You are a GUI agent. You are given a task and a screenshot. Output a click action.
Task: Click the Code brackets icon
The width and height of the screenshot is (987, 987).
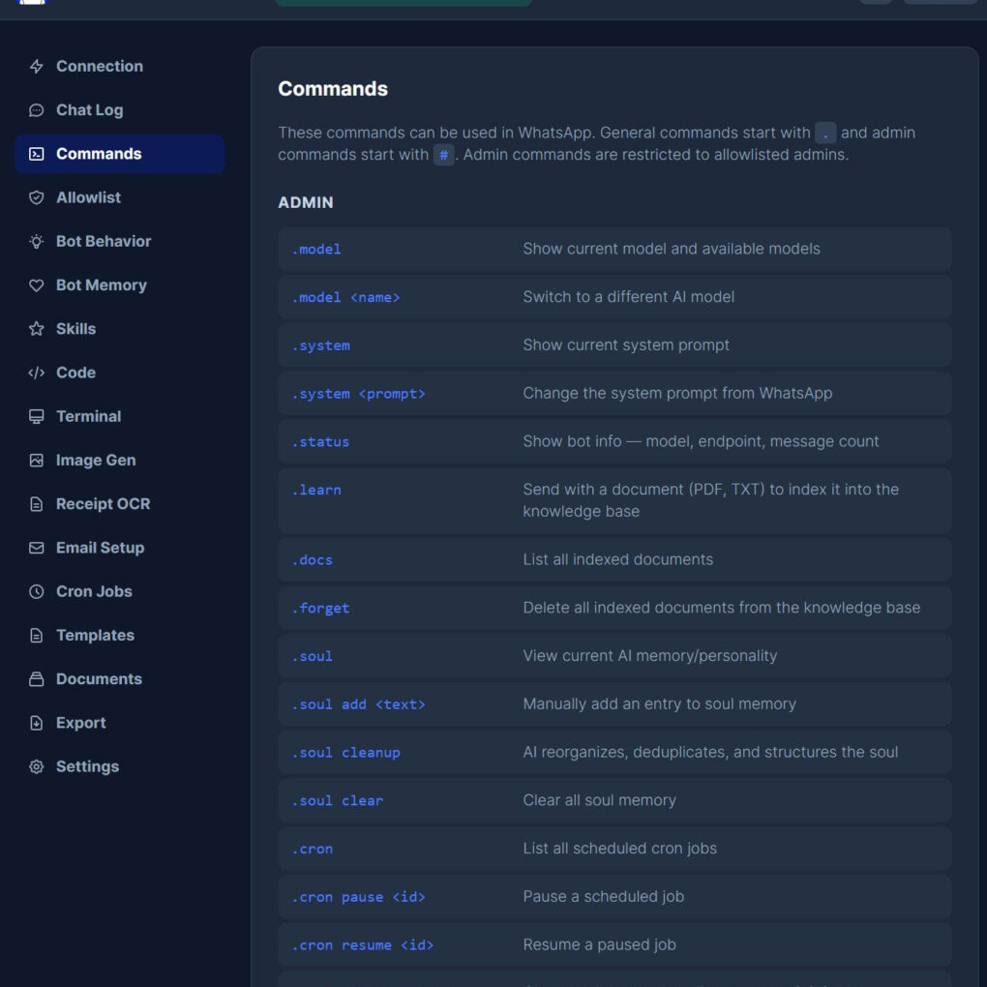37,373
